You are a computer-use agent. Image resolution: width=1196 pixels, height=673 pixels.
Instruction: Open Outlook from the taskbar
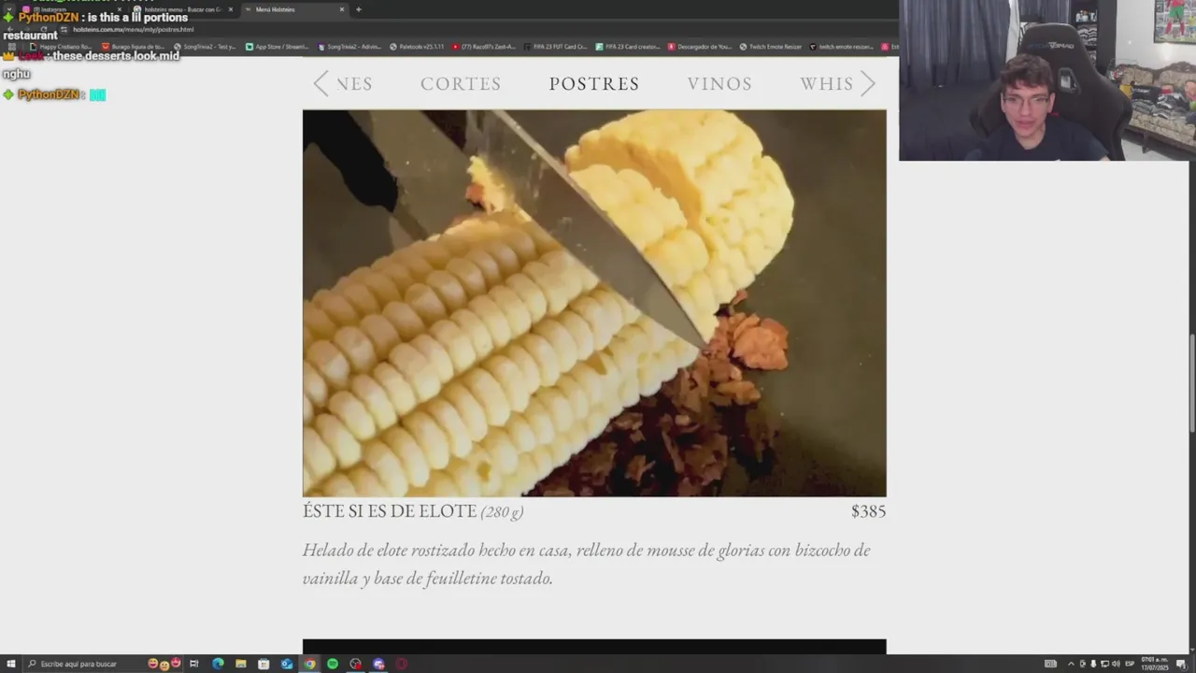[287, 664]
